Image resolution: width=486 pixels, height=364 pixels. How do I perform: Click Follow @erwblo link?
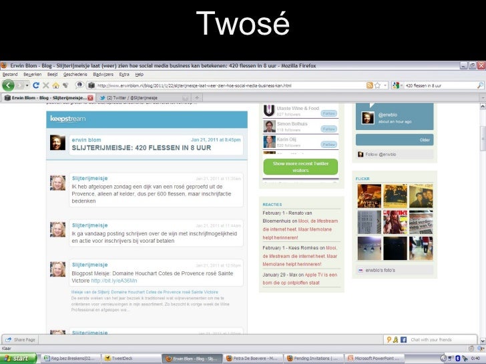(x=381, y=154)
